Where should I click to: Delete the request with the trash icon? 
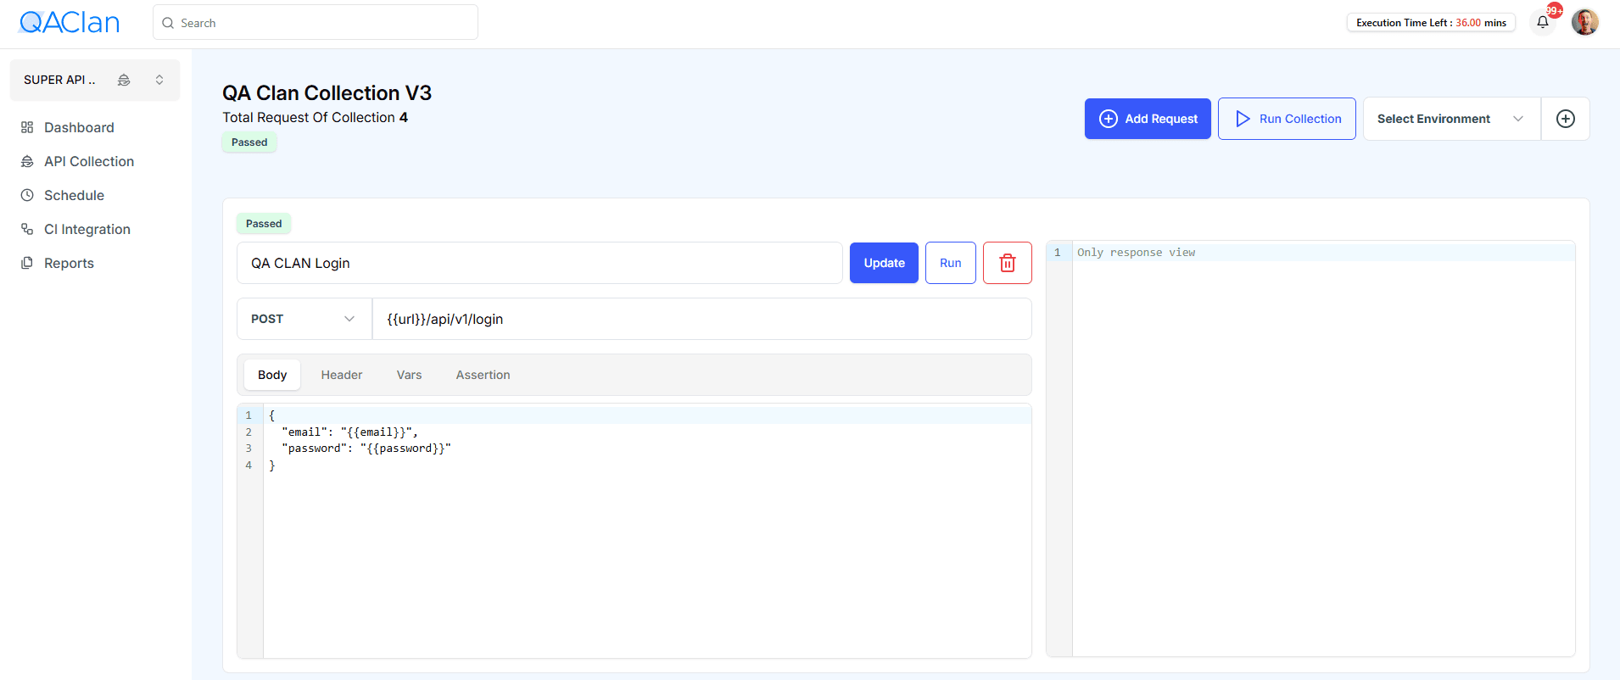pyautogui.click(x=1008, y=263)
